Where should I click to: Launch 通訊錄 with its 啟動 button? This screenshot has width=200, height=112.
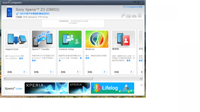pos(123,72)
